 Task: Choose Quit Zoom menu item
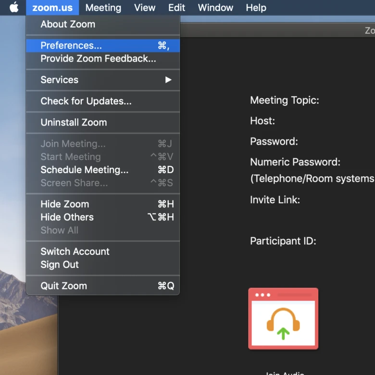point(63,286)
